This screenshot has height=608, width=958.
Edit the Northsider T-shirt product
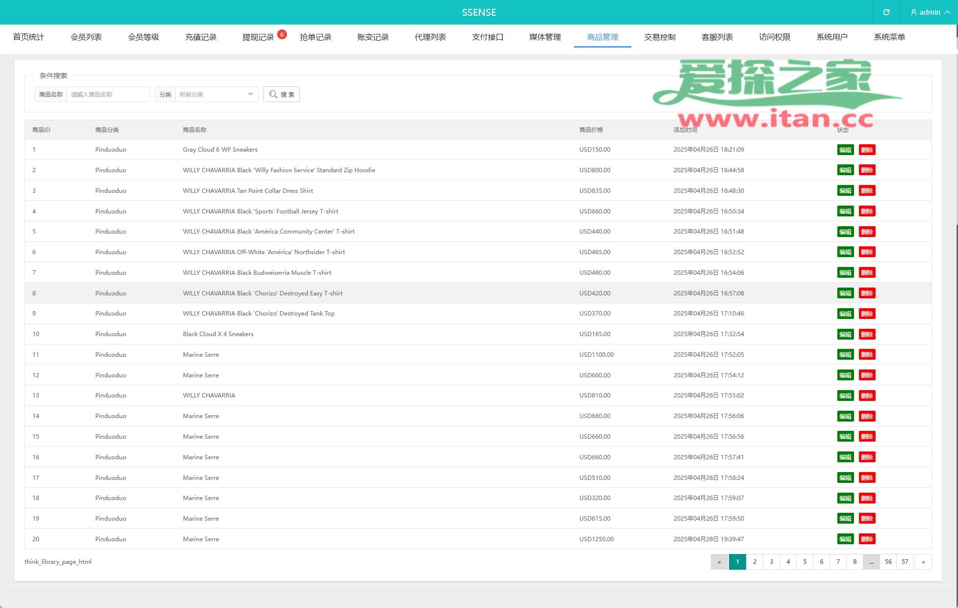pos(845,252)
